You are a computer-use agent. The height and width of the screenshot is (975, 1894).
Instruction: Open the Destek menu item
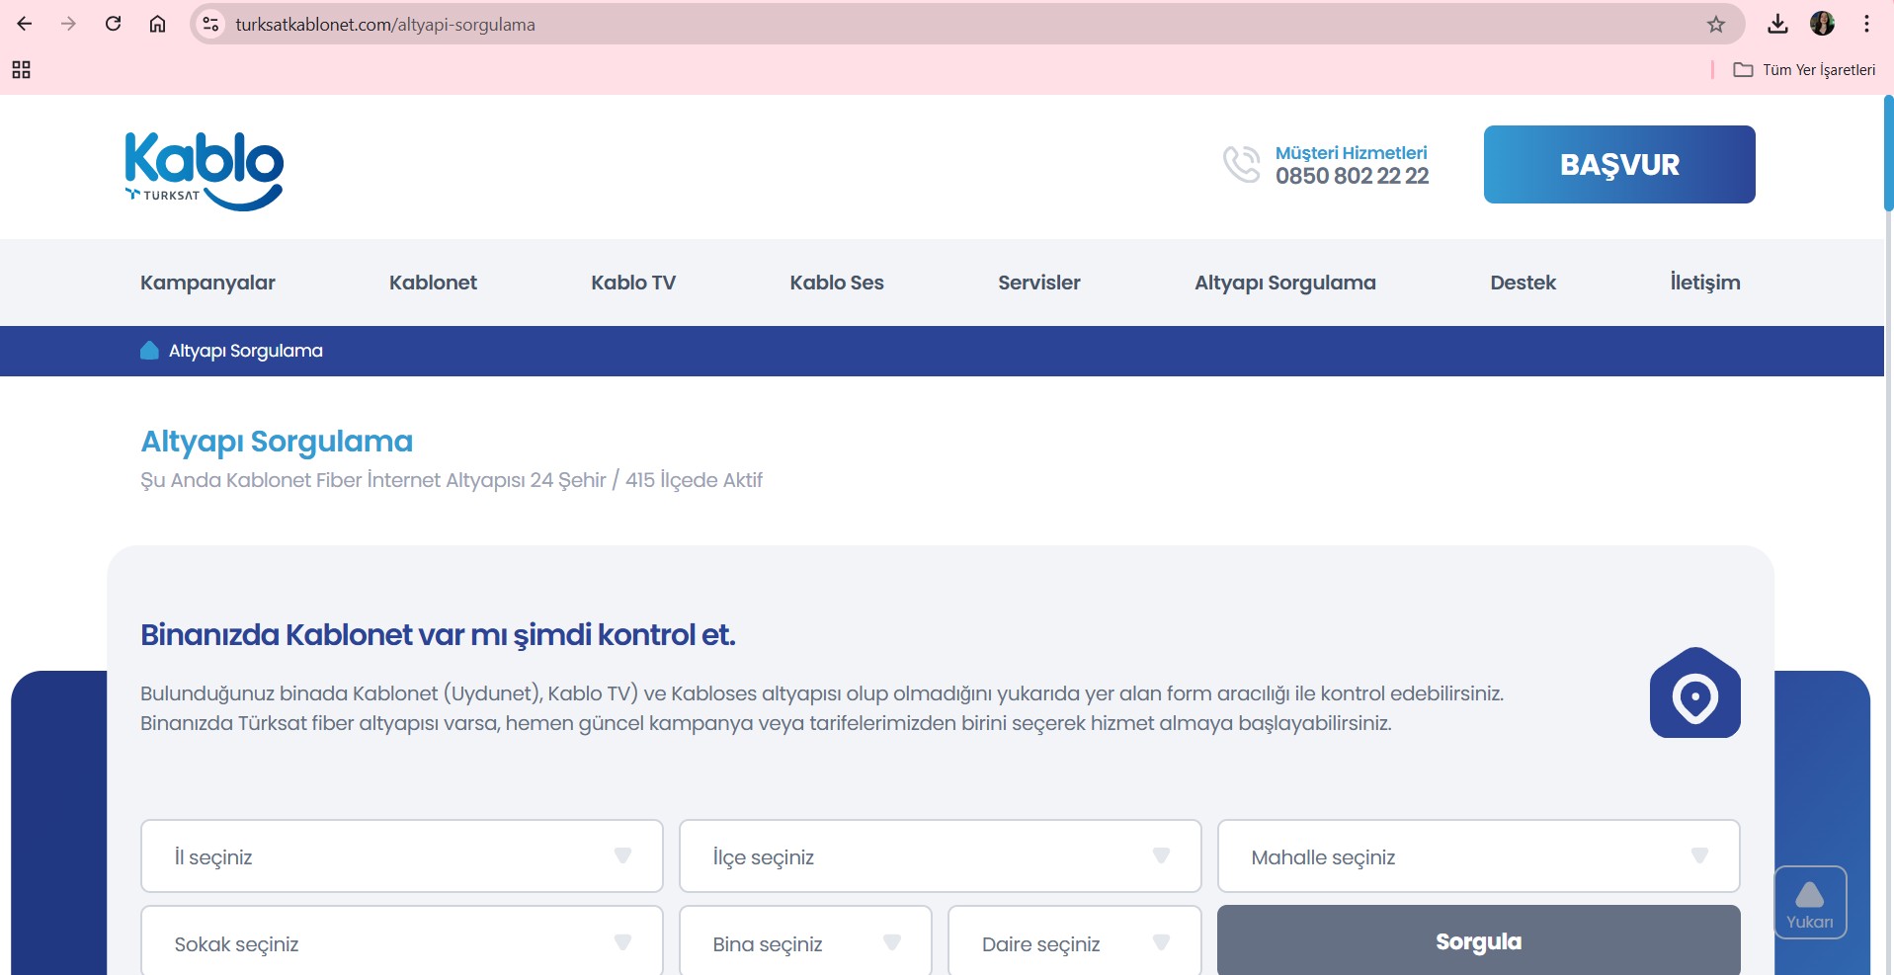click(1523, 283)
